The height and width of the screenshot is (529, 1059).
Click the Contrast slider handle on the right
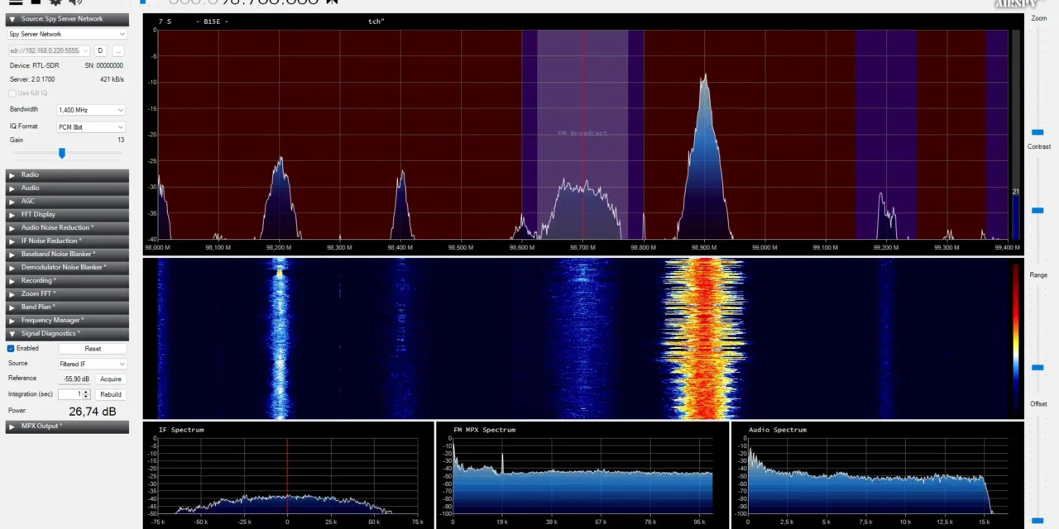1037,211
